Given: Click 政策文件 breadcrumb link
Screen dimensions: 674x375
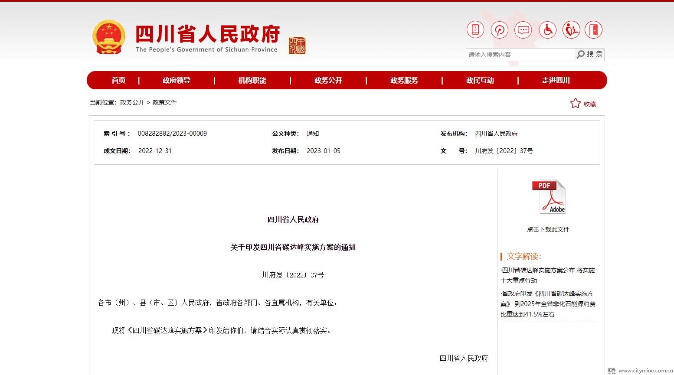Looking at the screenshot, I should click(165, 102).
